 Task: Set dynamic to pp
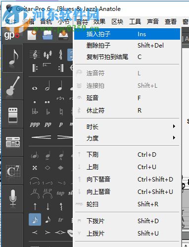point(47,124)
